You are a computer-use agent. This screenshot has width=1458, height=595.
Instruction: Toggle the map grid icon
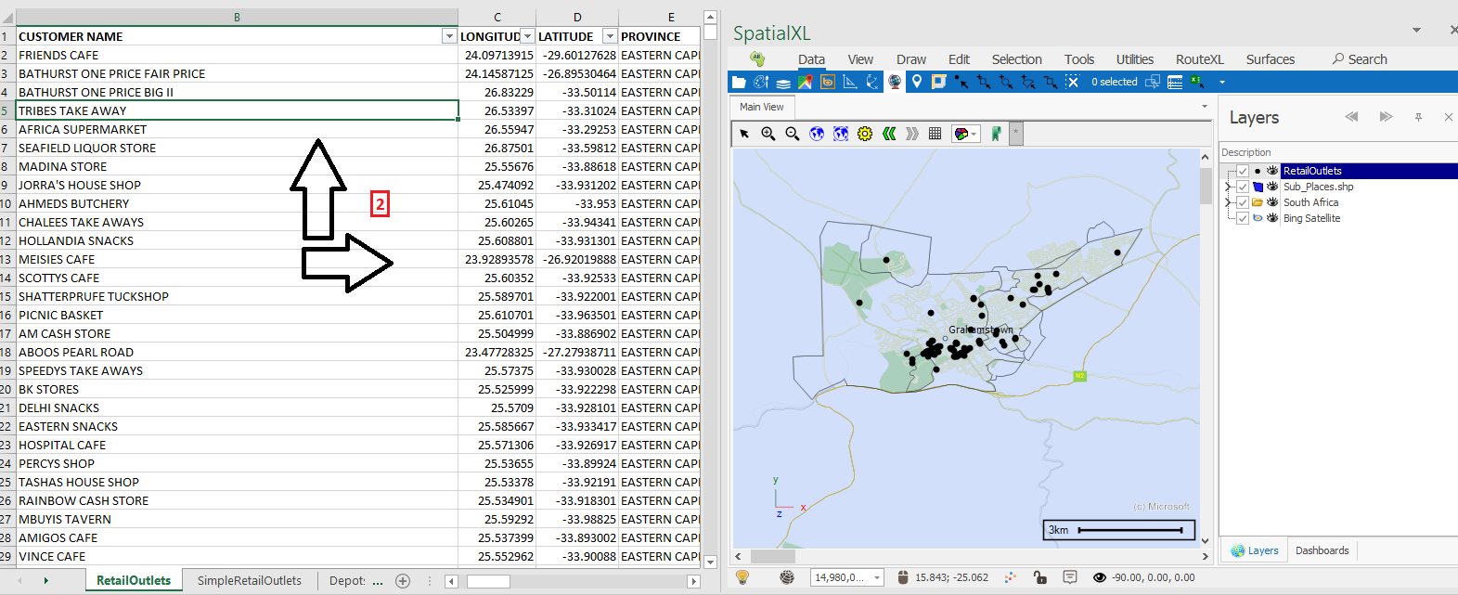pos(935,134)
